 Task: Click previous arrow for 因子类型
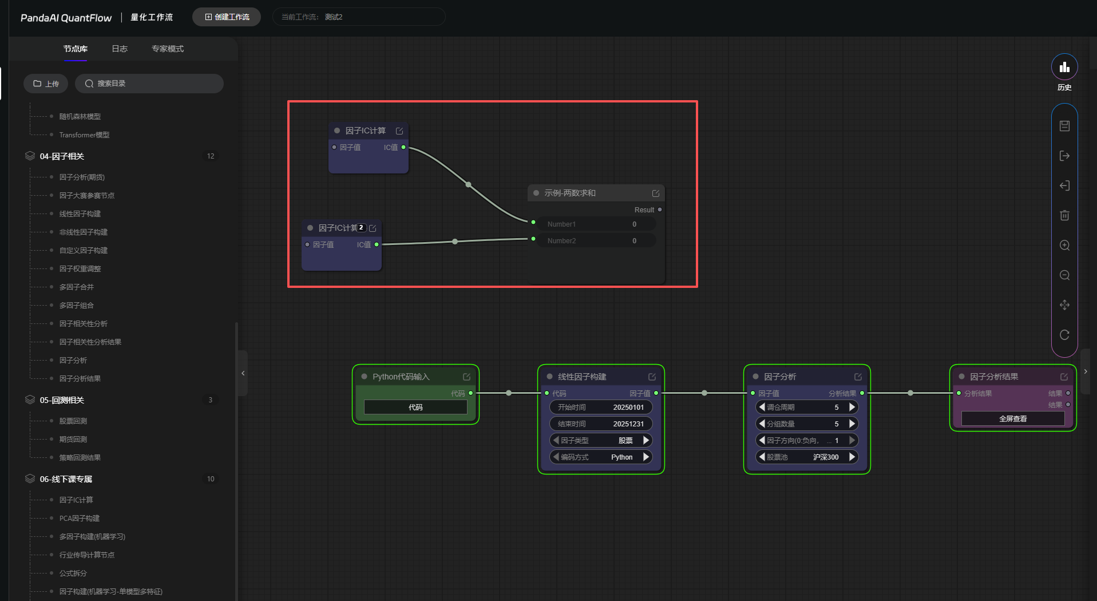(556, 440)
